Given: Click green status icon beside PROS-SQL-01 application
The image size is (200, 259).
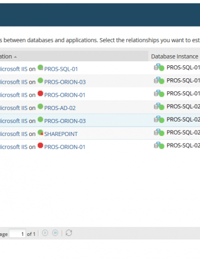Looking at the screenshot, I should (x=40, y=68).
